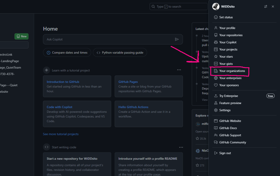Open the repository ending in ectroLink
This screenshot has width=280, height=176.
tap(6, 55)
